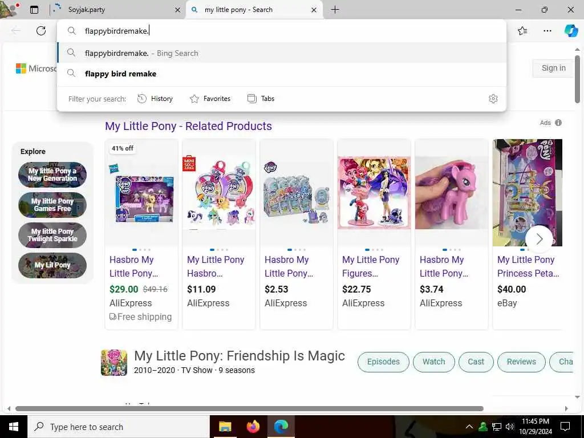The height and width of the screenshot is (438, 584).
Task: Click the green user tray icon
Action: [x=483, y=427]
